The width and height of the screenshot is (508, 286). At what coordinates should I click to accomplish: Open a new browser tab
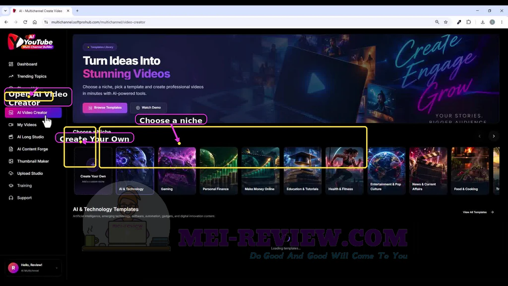77,11
